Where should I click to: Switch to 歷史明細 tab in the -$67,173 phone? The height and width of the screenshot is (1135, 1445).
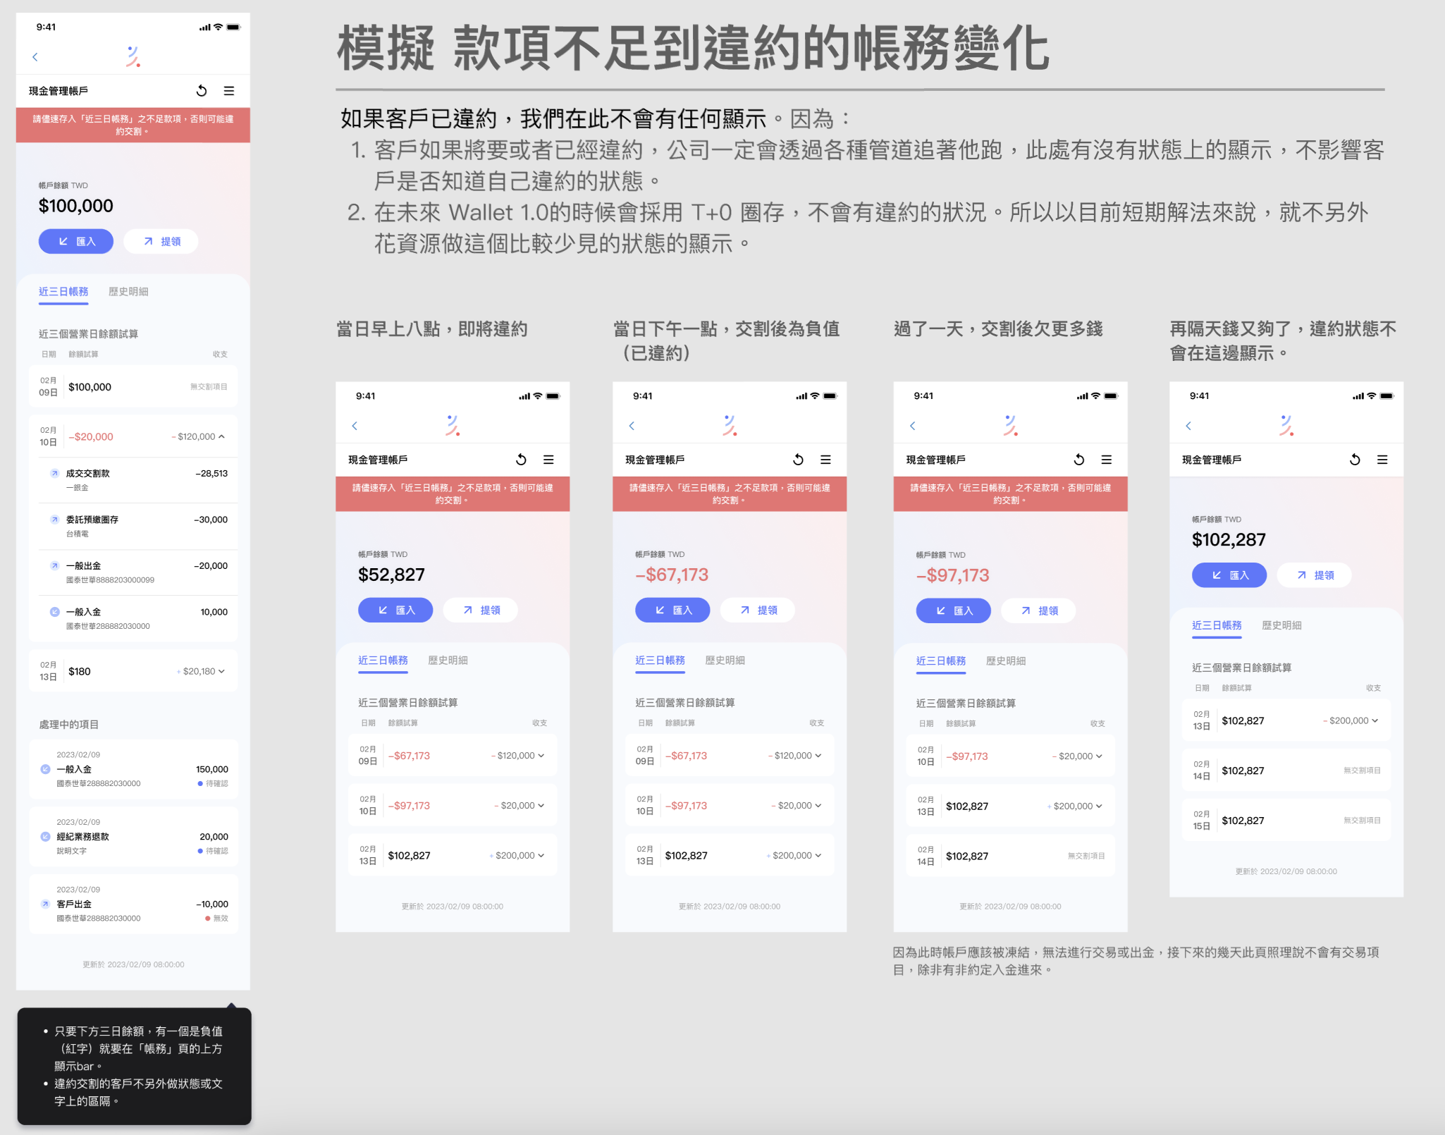725,661
